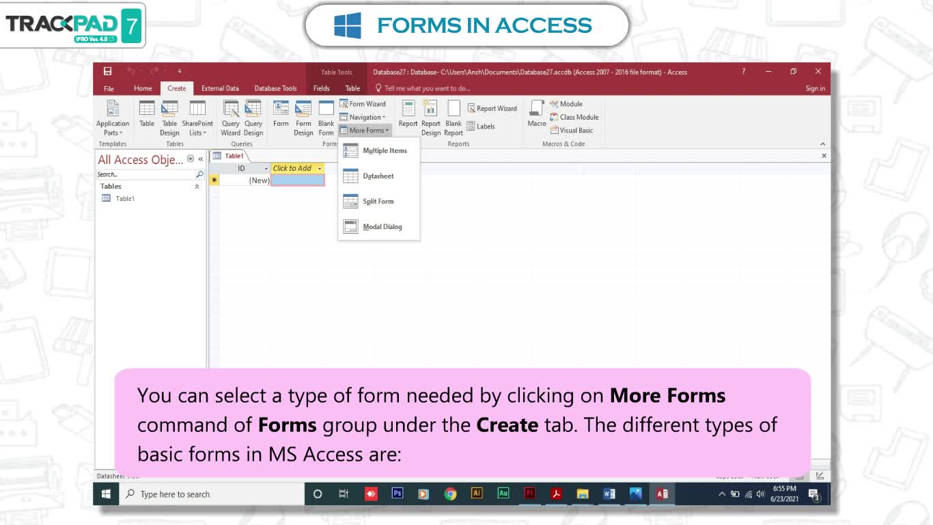The image size is (933, 525).
Task: Click the (New) ID cell
Action: pyautogui.click(x=245, y=180)
